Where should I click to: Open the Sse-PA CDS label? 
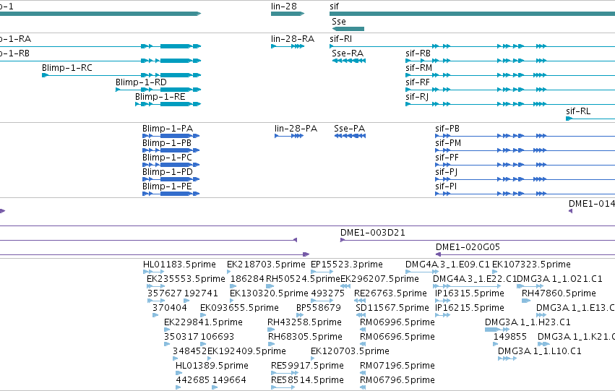350,129
